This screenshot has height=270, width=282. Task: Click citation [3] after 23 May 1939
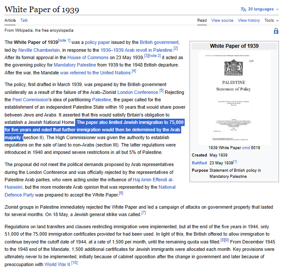146,56
